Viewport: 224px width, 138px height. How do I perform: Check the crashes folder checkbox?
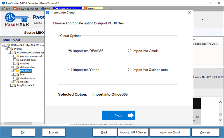15,63
